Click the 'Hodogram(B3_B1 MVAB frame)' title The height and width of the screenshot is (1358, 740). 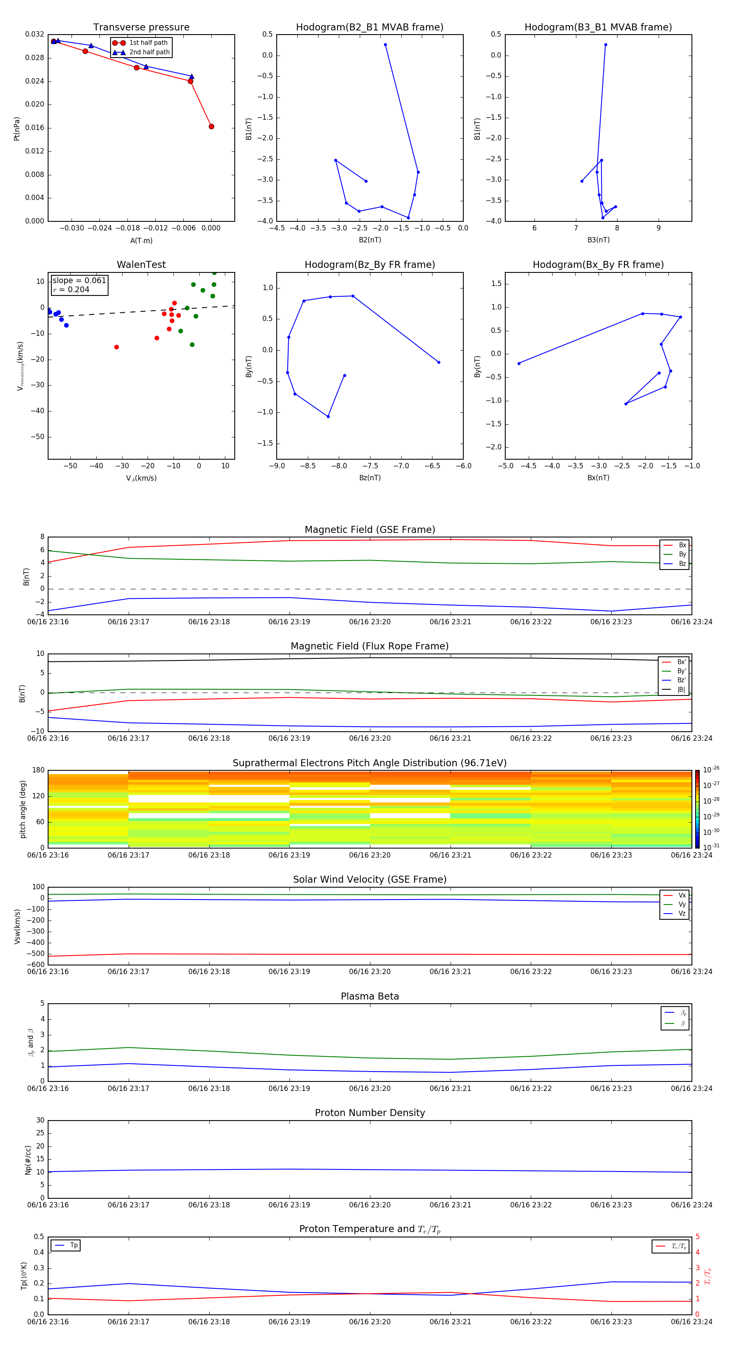tap(598, 28)
